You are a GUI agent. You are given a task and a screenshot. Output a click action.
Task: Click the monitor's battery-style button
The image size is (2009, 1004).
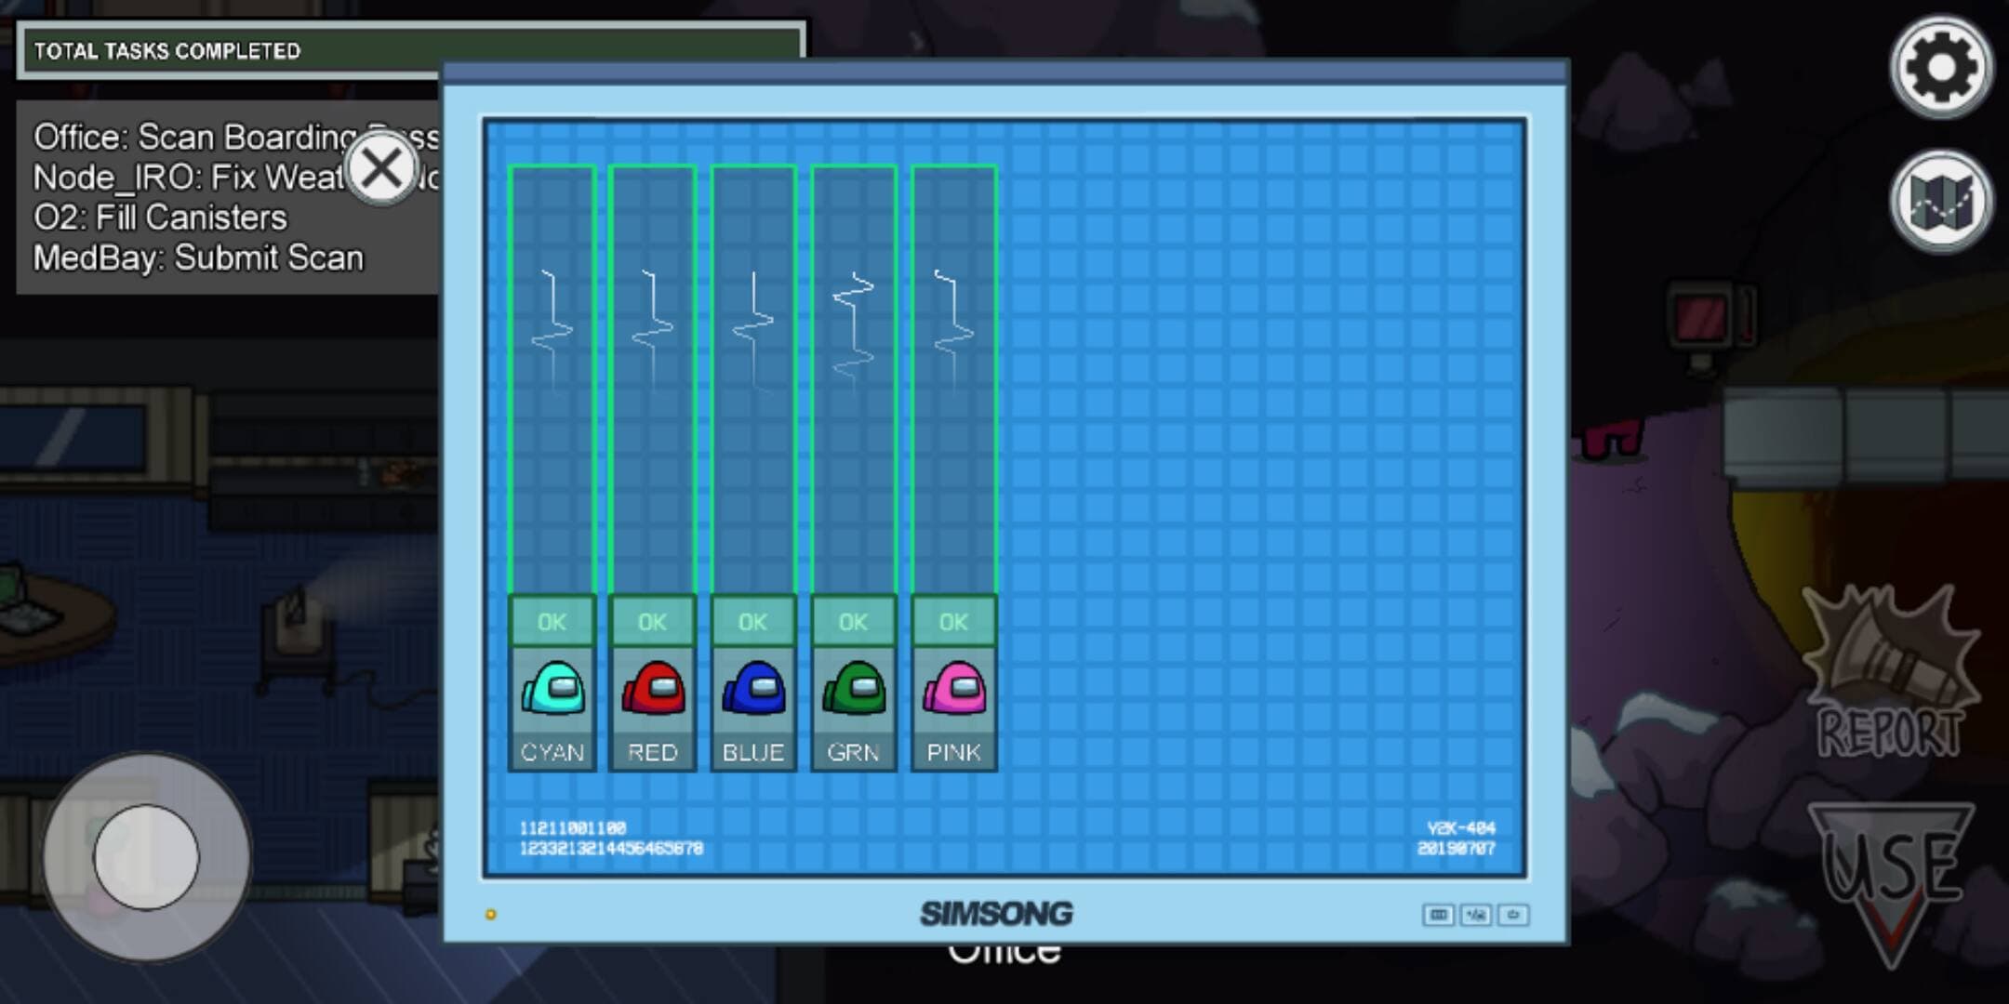[x=1438, y=916]
